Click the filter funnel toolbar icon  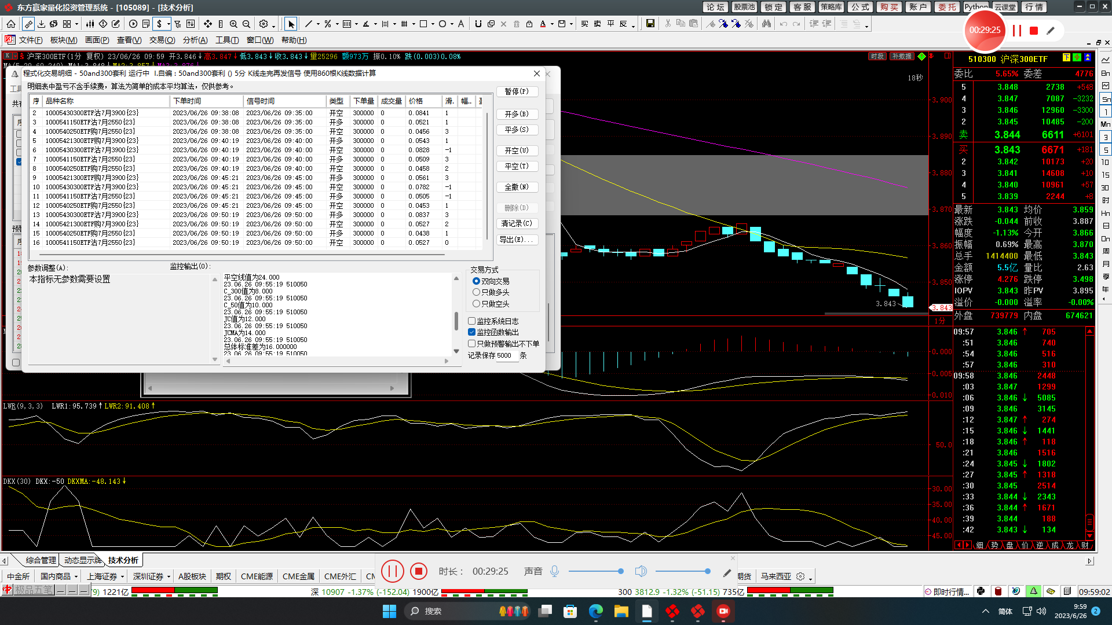pos(178,24)
